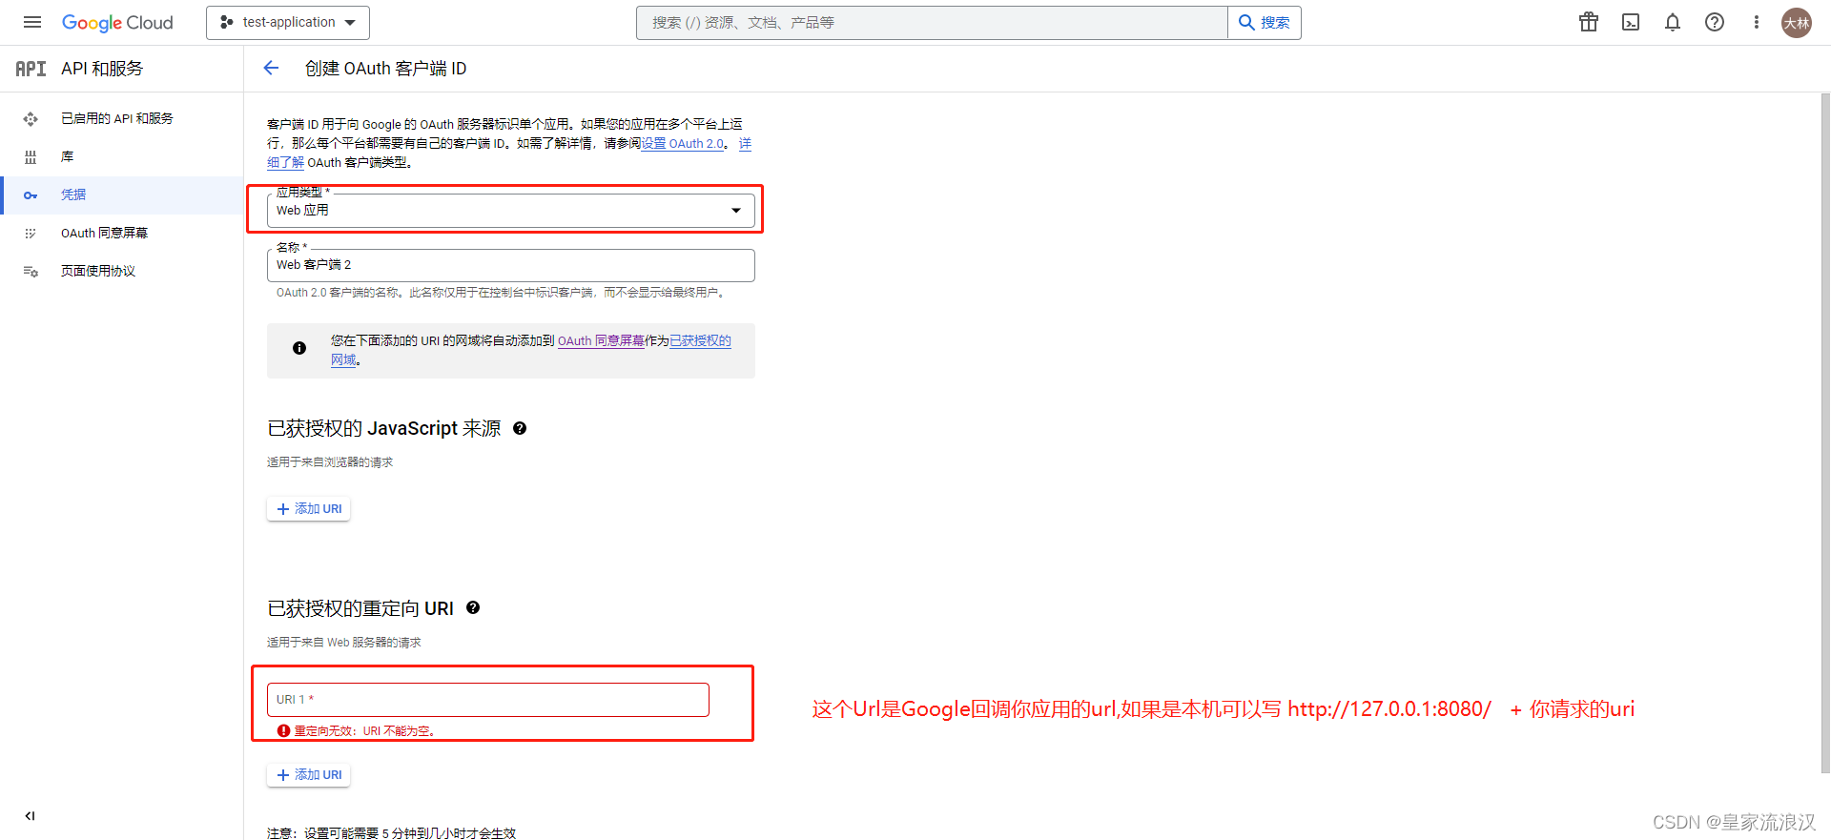
Task: Click the info icon in the notice box
Action: click(299, 348)
